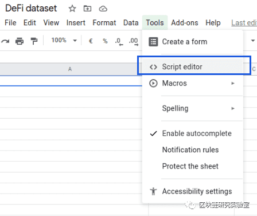Select column A header

[x=70, y=69]
